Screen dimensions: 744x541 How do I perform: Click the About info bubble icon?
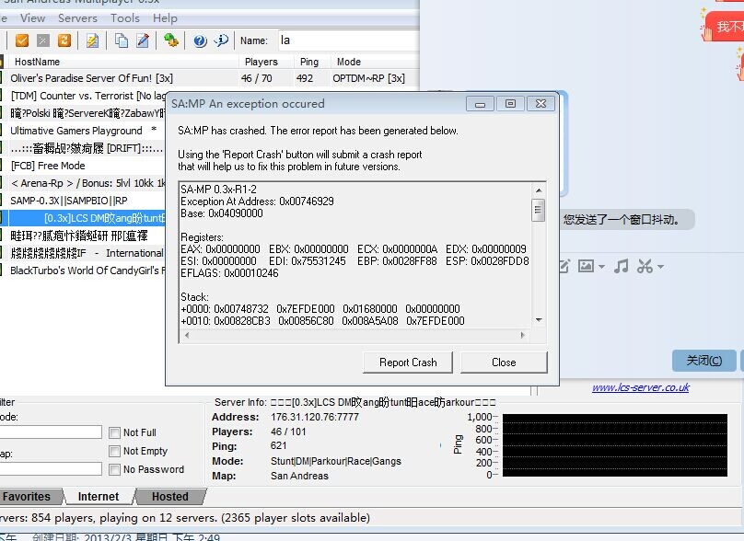coord(221,40)
